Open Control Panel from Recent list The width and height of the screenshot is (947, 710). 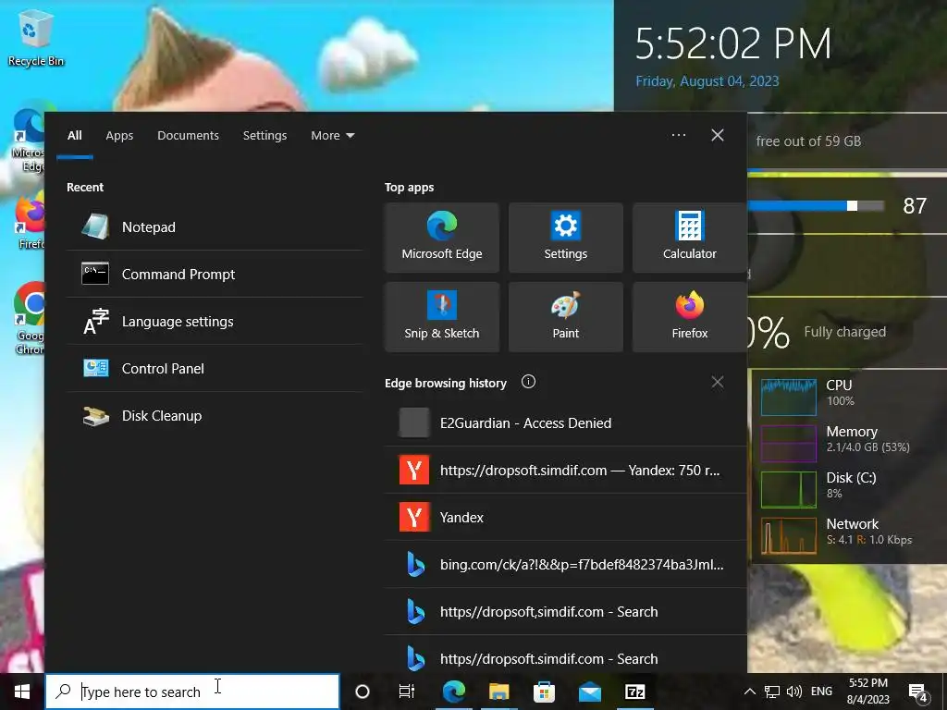(215, 368)
